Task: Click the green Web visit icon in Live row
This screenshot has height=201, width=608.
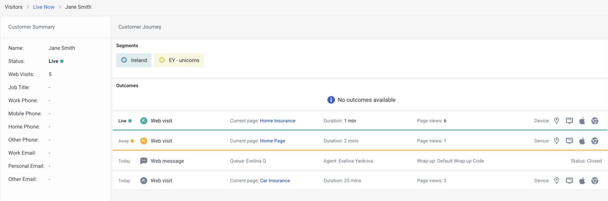Action: [x=144, y=121]
